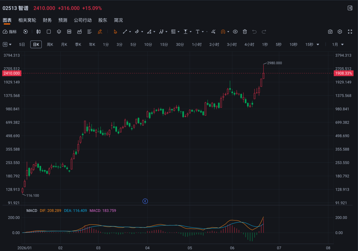The width and height of the screenshot is (358, 251).
Task: Select the channel line drawing tool
Action: (137, 32)
